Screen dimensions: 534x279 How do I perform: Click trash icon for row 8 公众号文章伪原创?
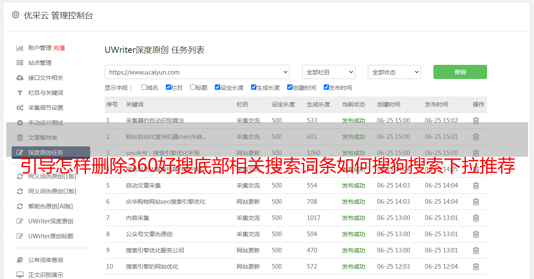click(476, 234)
